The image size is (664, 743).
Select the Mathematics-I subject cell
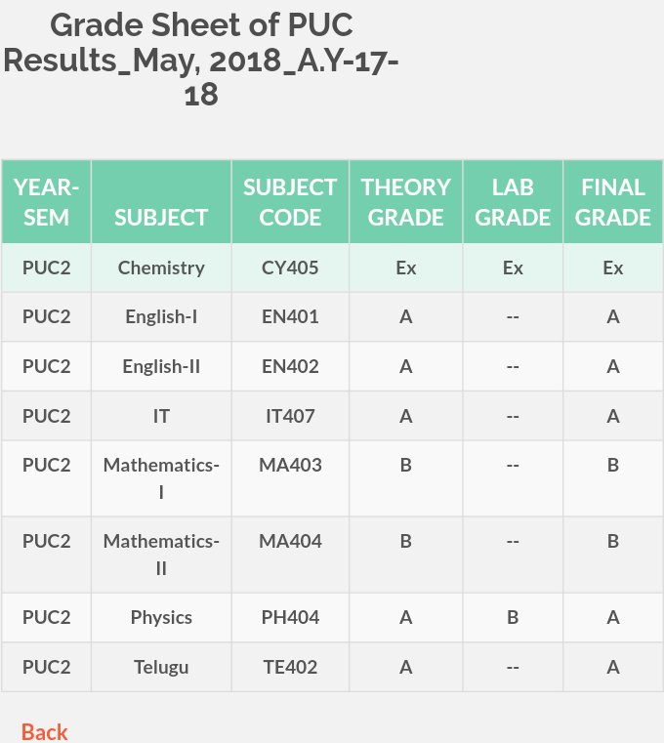161,478
